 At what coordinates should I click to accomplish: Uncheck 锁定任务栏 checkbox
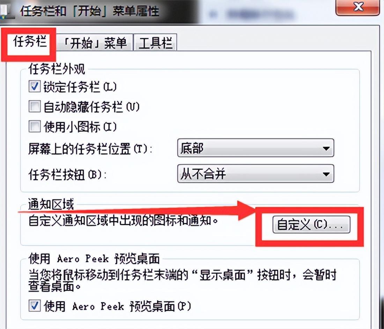(34, 87)
